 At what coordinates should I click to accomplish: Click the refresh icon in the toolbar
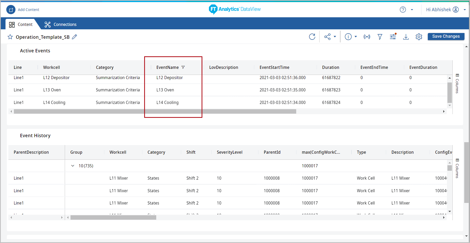coord(312,37)
